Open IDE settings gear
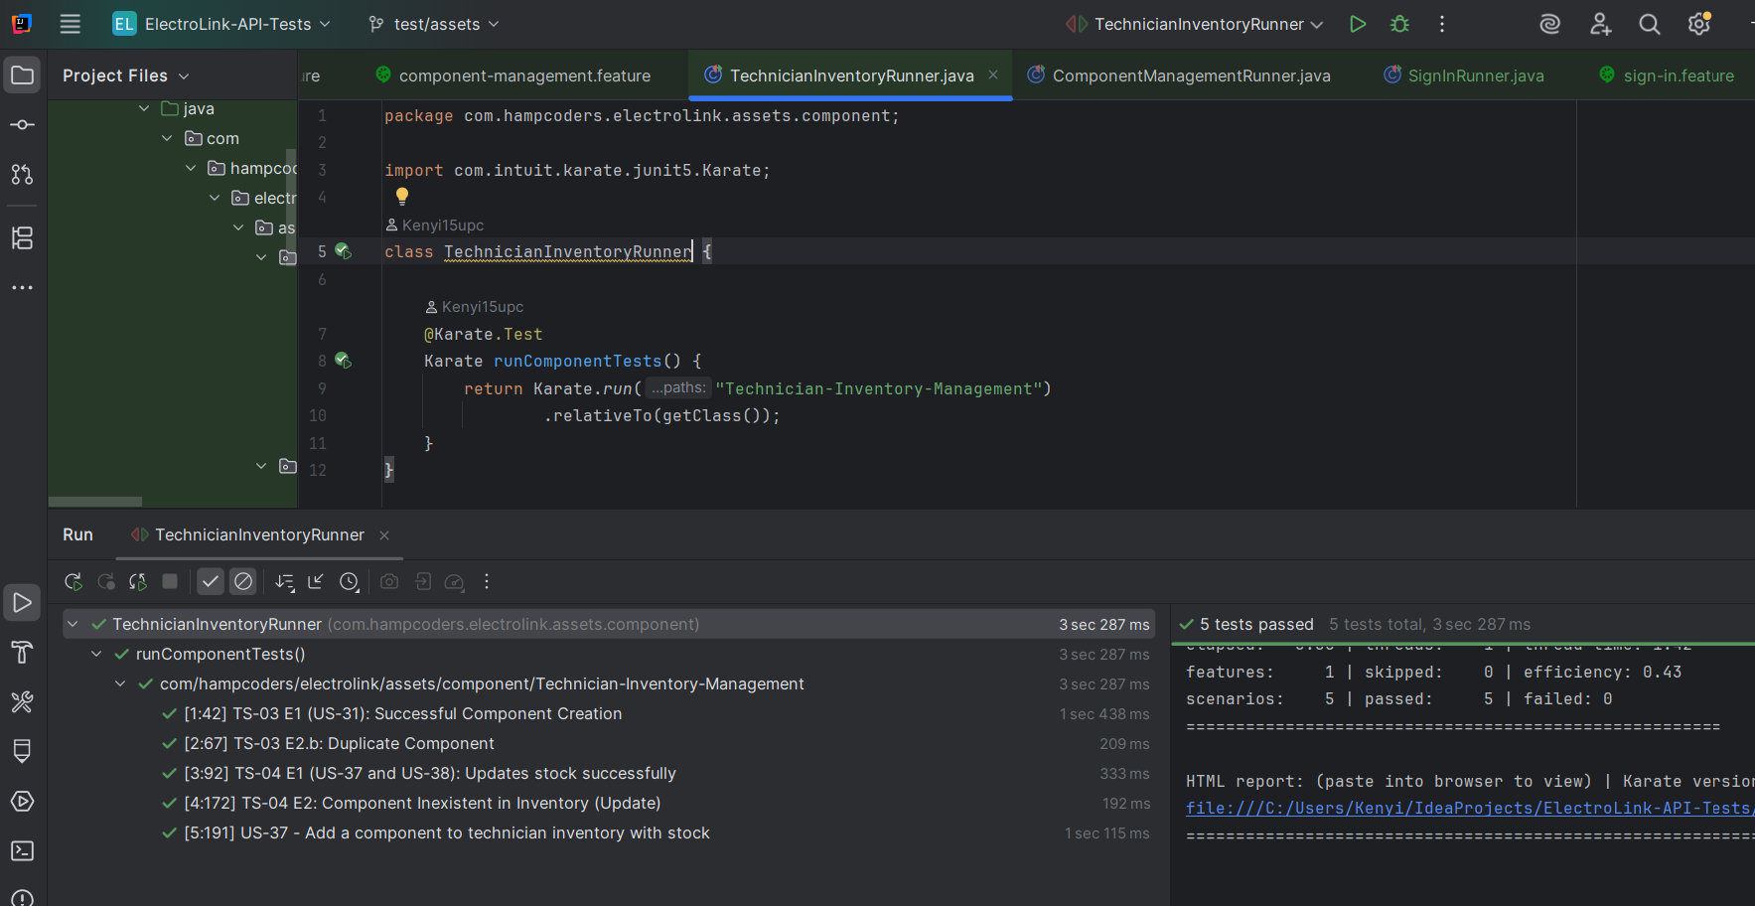1755x906 pixels. pyautogui.click(x=1699, y=24)
